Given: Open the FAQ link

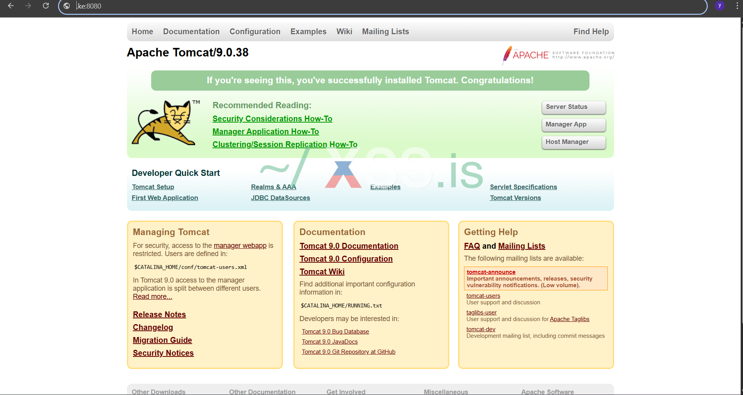Looking at the screenshot, I should pyautogui.click(x=472, y=246).
